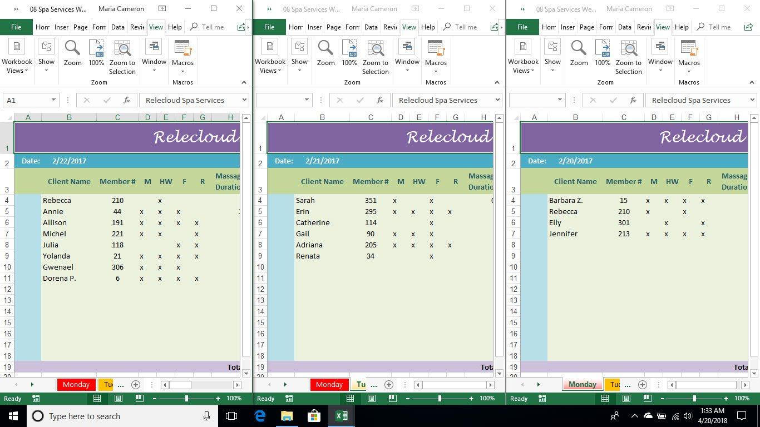Click Insert Function fx in middle window
This screenshot has width=760, height=427.
click(x=380, y=100)
